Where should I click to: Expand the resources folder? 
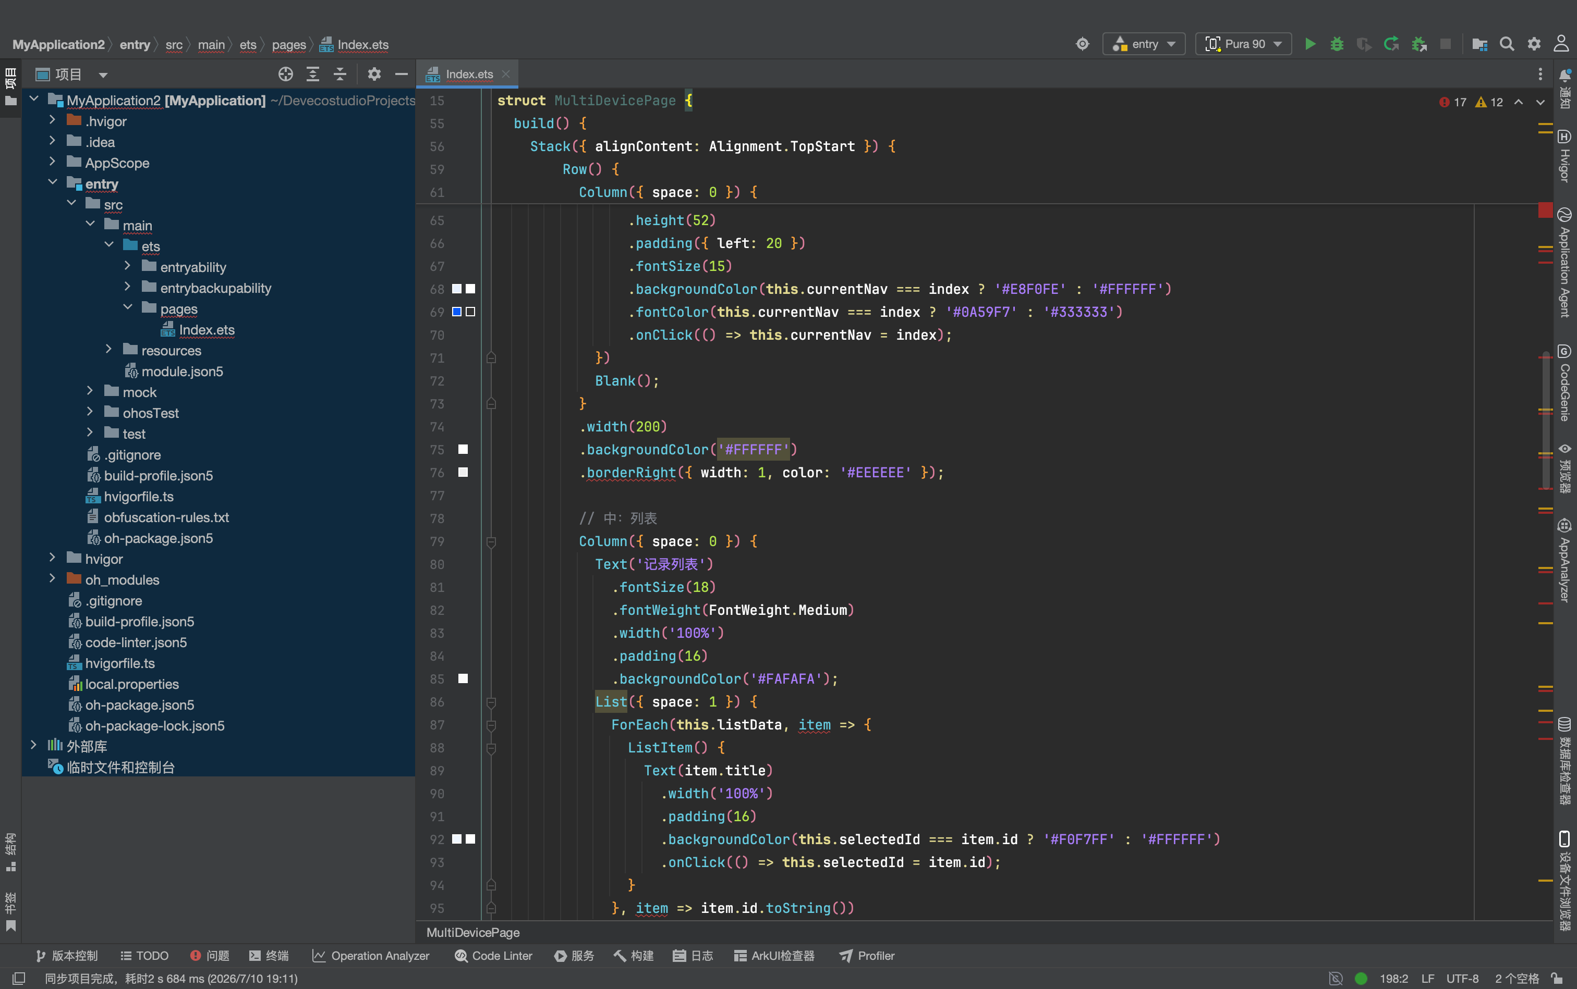[108, 350]
